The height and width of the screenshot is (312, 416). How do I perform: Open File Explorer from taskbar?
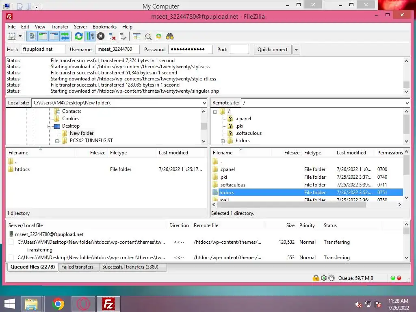31,304
